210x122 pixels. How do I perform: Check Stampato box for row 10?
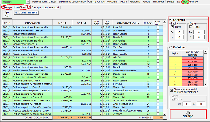click(158, 57)
